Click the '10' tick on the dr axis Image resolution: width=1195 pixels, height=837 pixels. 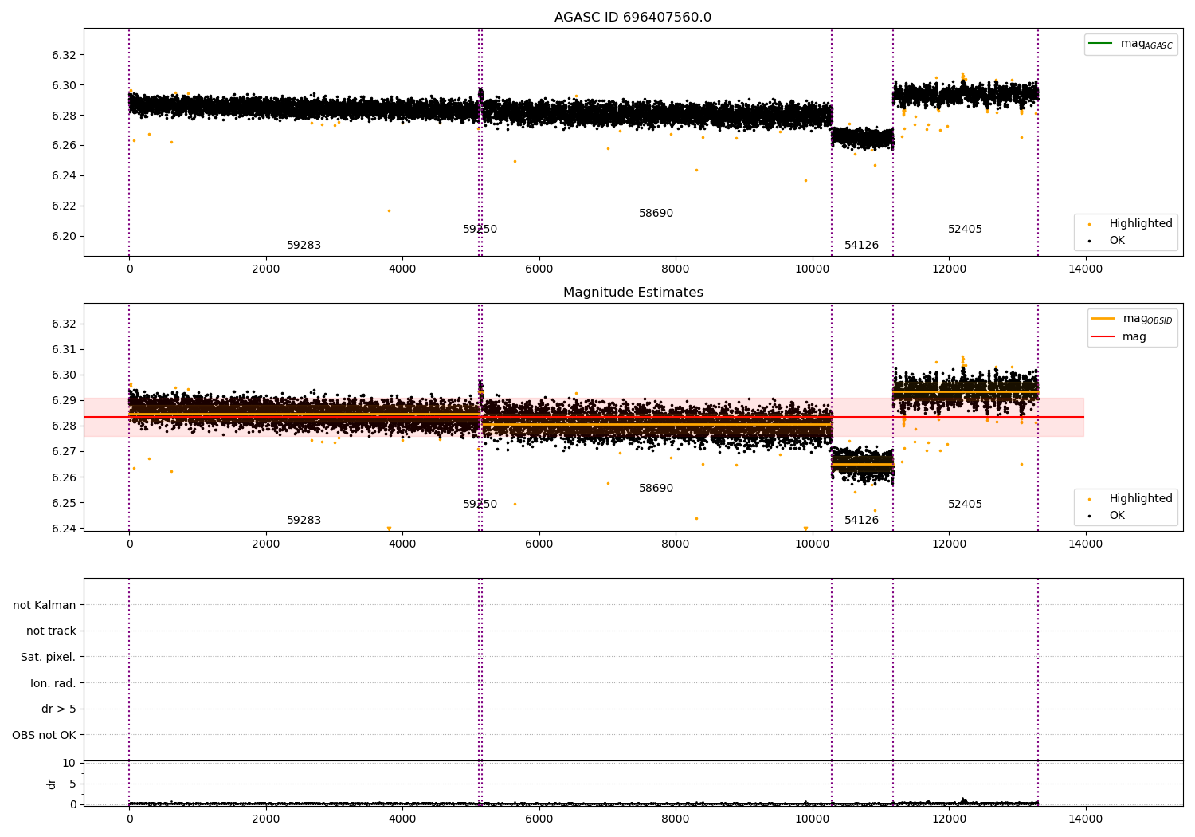[69, 764]
